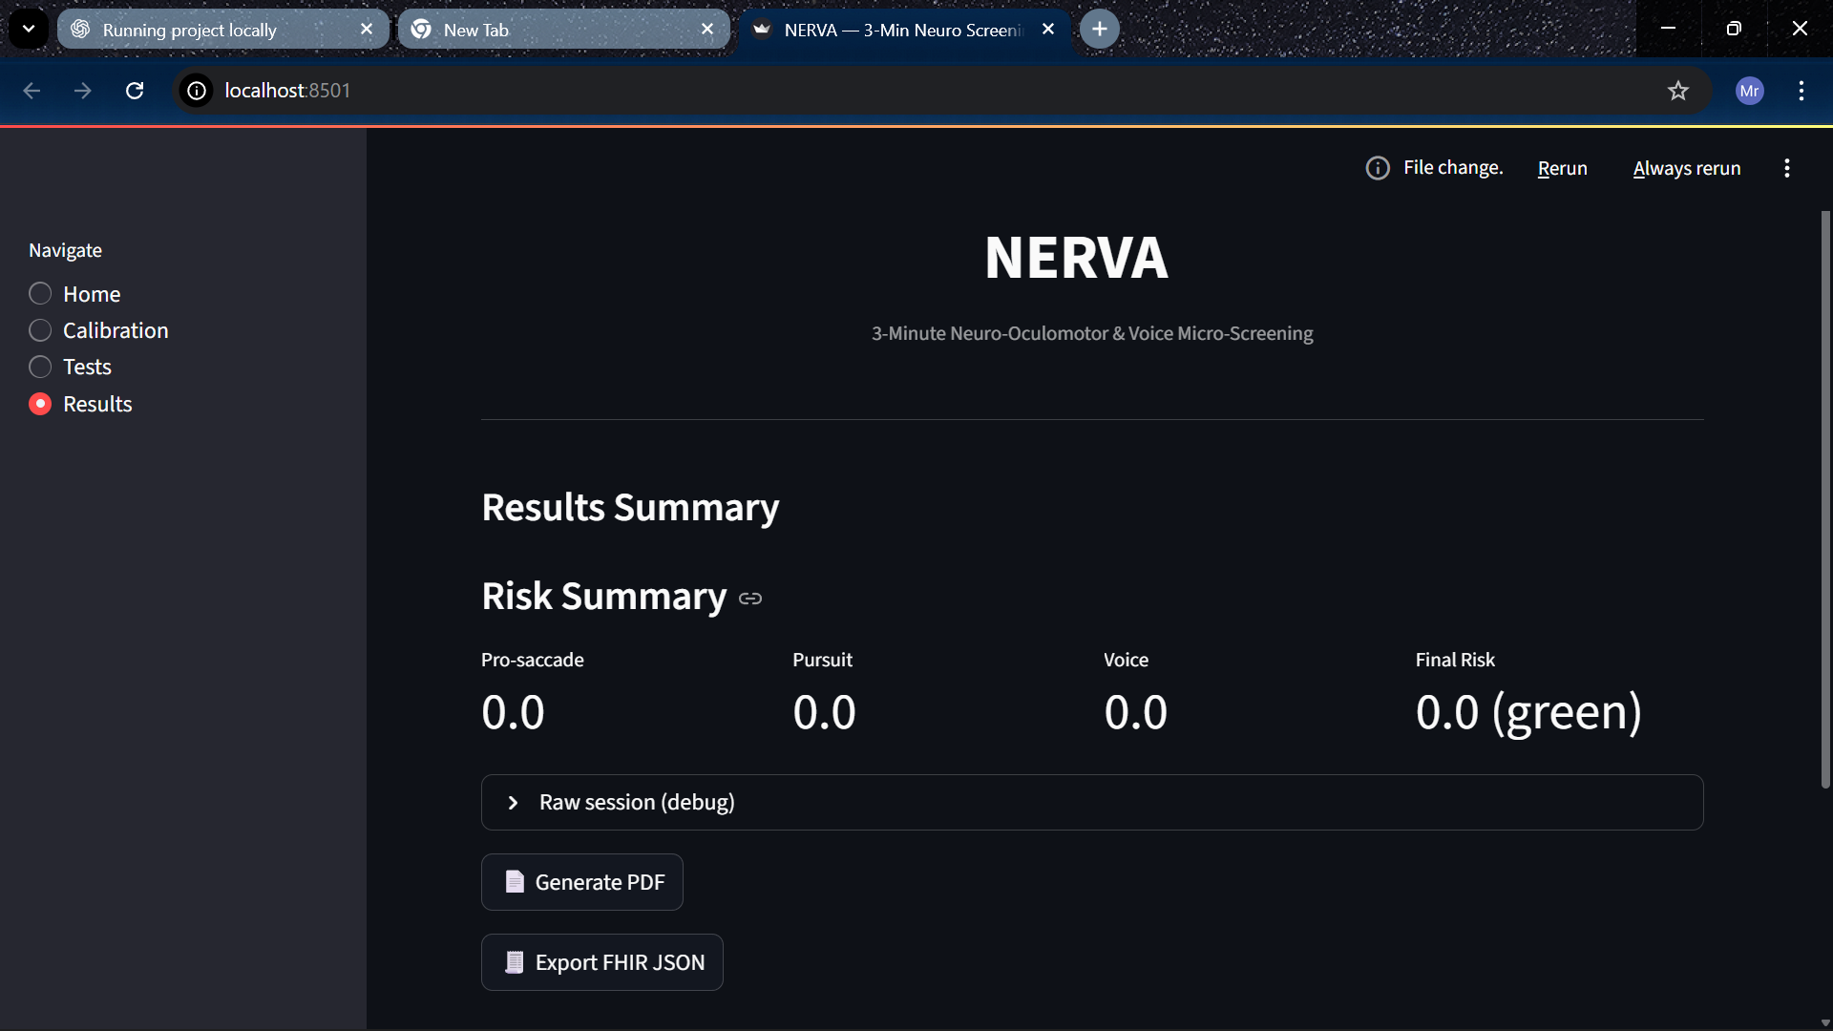Click the Generate PDF button
This screenshot has height=1031, width=1833.
click(x=582, y=882)
